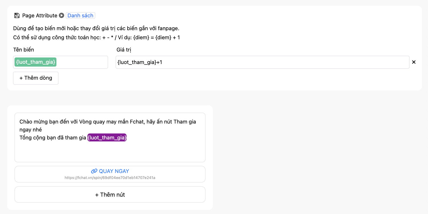Image resolution: width=428 pixels, height=214 pixels.
Task: Remove the variable row with the X icon
Action: tap(414, 62)
